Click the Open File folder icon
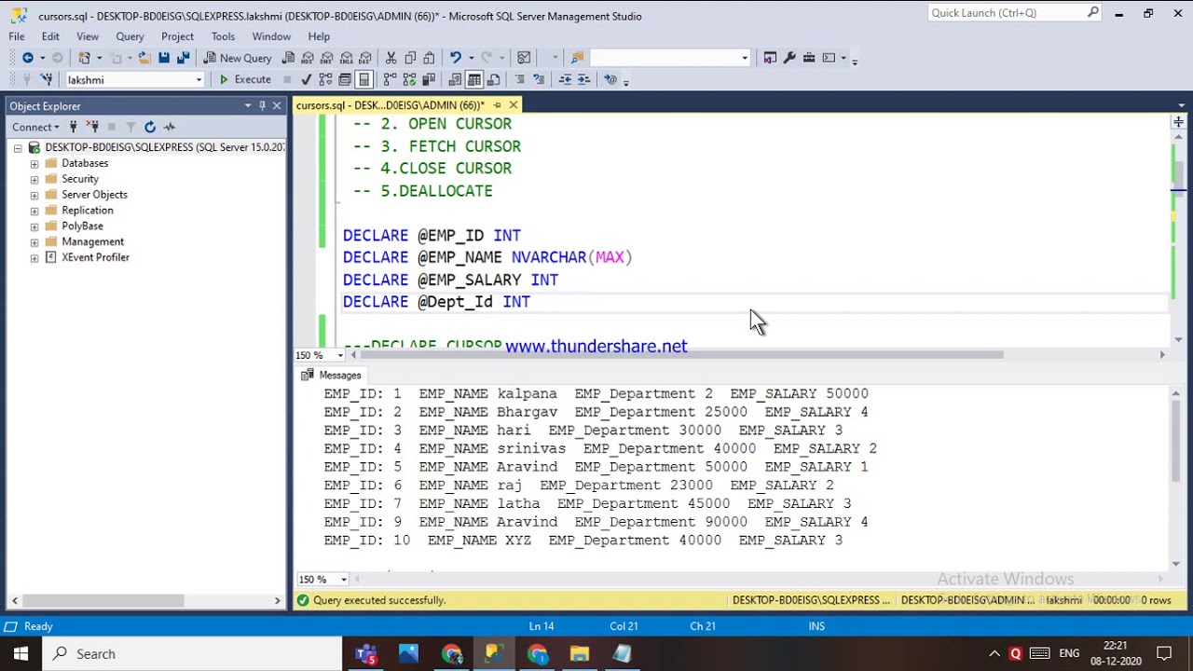This screenshot has height=671, width=1193. coord(144,58)
